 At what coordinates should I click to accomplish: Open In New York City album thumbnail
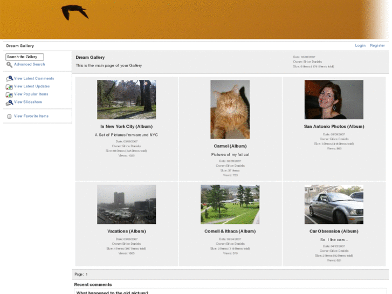(x=126, y=100)
